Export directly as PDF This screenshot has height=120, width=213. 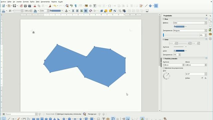pos(21,6)
